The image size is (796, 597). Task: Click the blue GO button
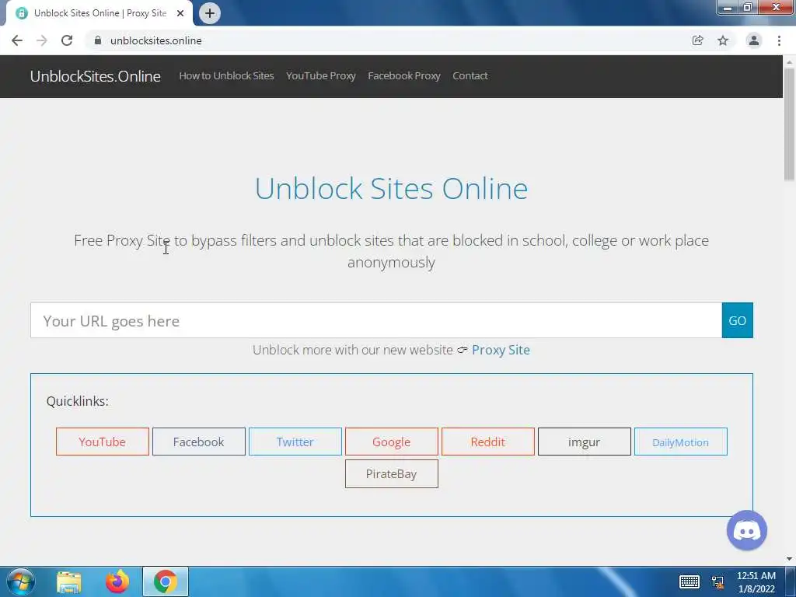coord(737,320)
